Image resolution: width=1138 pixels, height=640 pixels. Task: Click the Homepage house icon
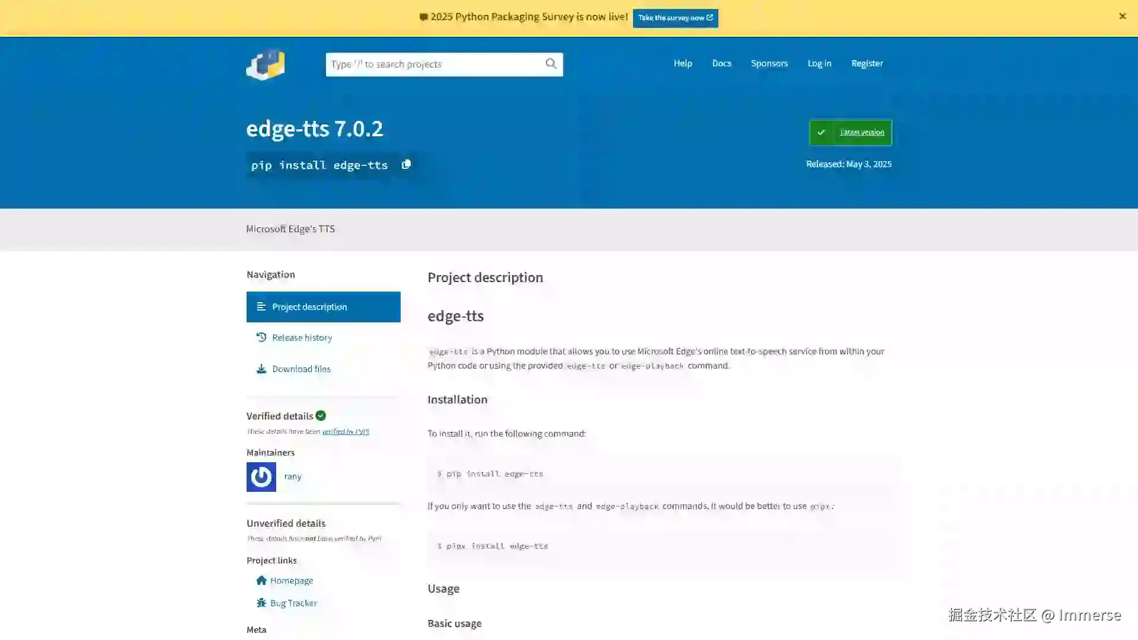pyautogui.click(x=261, y=581)
